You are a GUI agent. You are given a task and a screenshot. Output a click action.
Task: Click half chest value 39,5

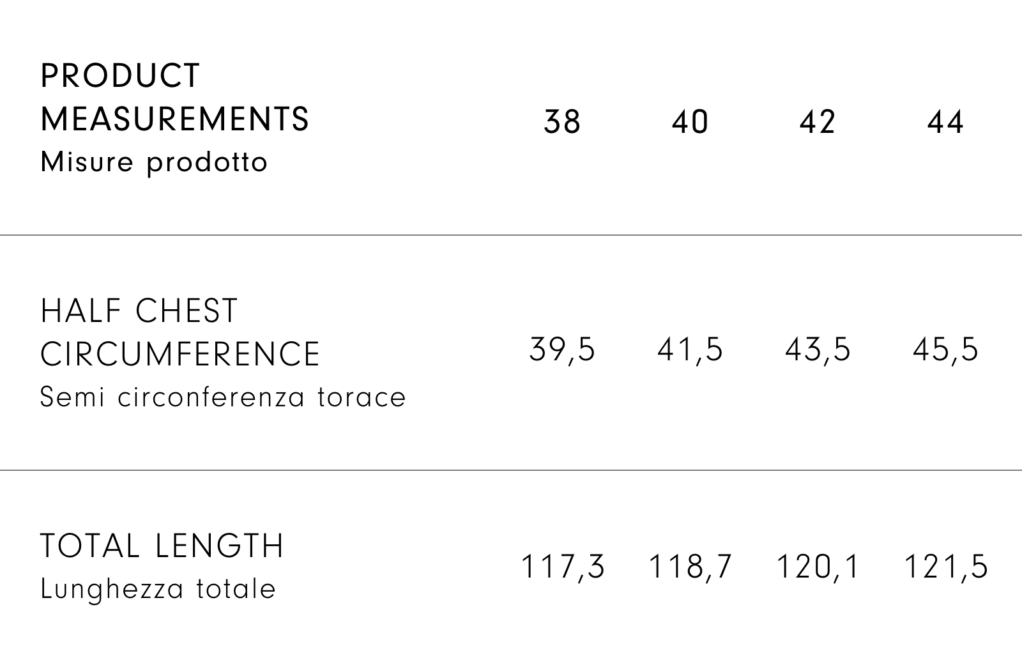click(x=562, y=350)
